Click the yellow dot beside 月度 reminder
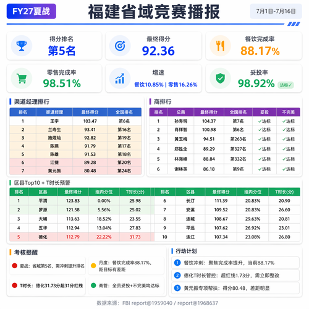The width and height of the screenshot is (309, 309). (93, 266)
